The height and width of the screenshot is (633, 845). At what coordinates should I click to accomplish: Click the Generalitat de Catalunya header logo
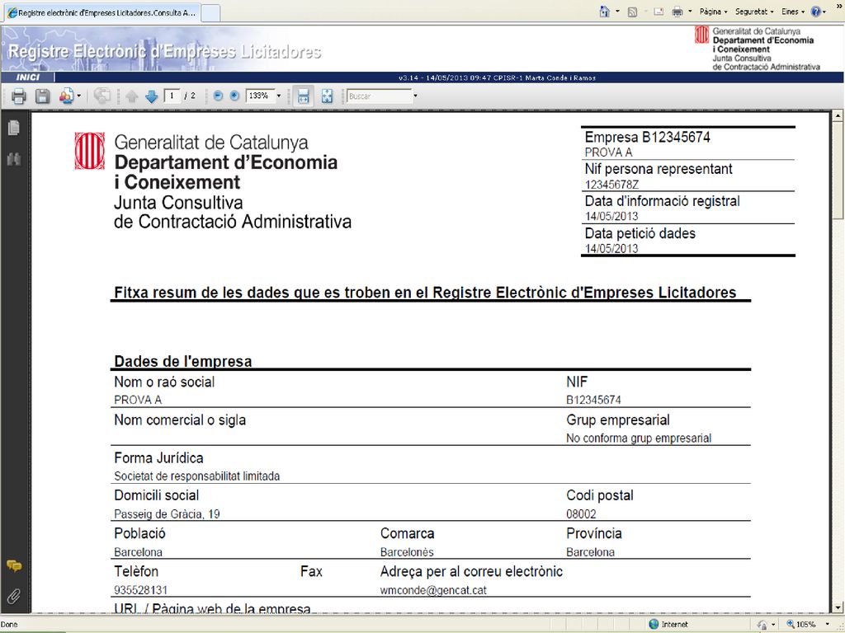757,49
